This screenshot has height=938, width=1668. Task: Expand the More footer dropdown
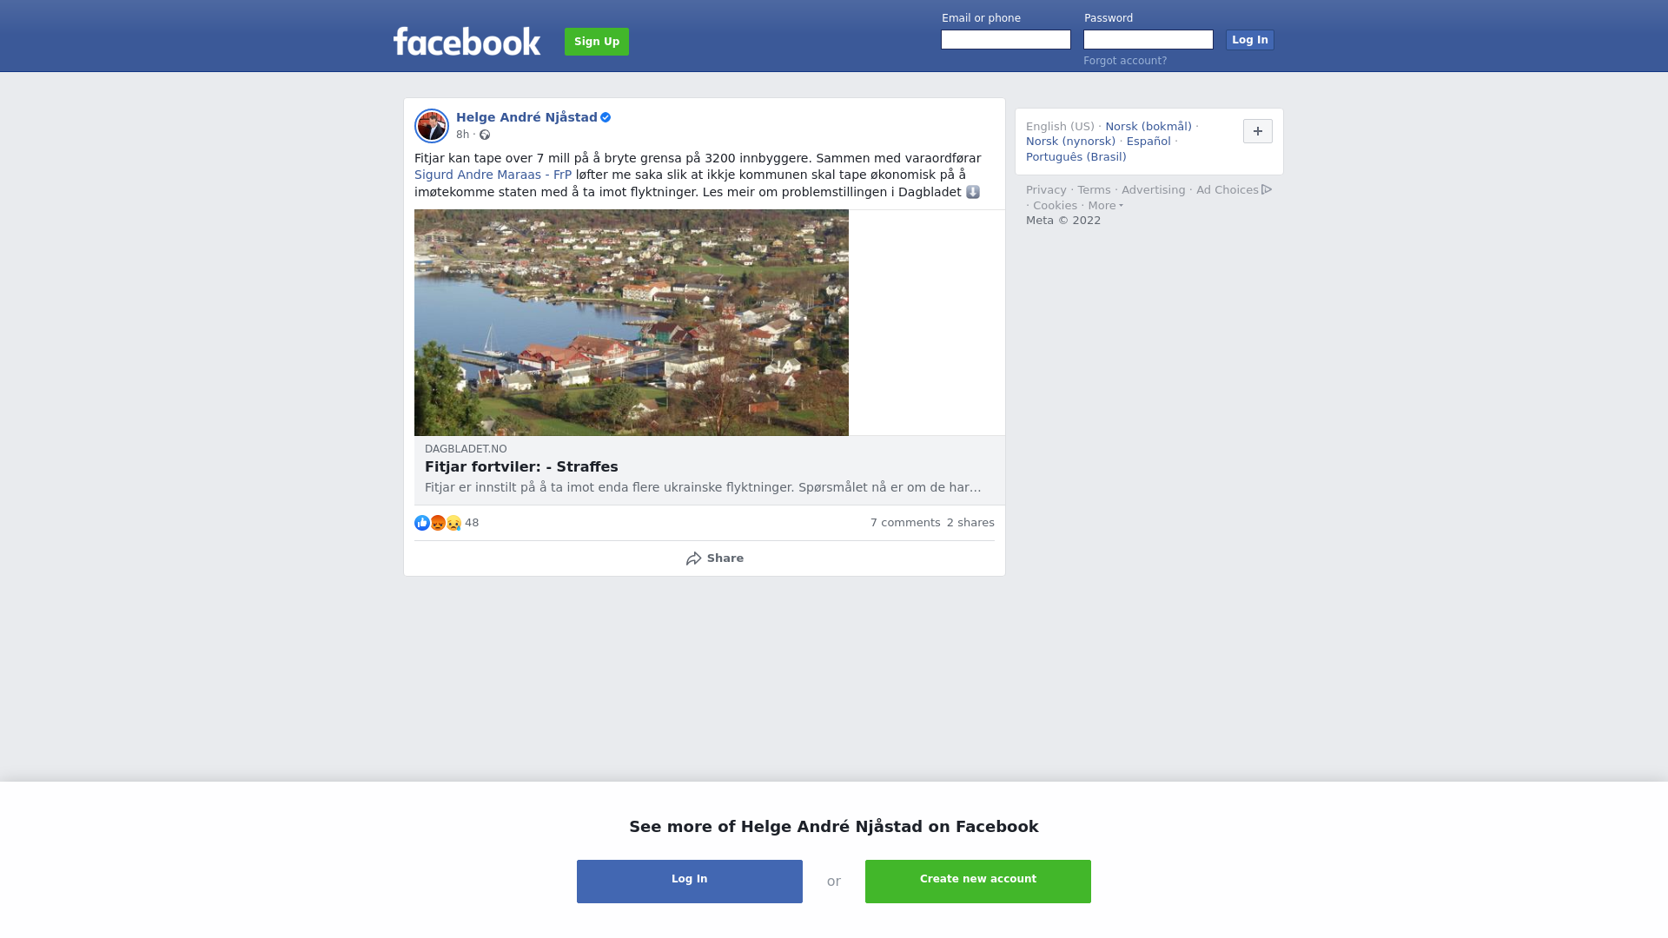click(x=1106, y=206)
